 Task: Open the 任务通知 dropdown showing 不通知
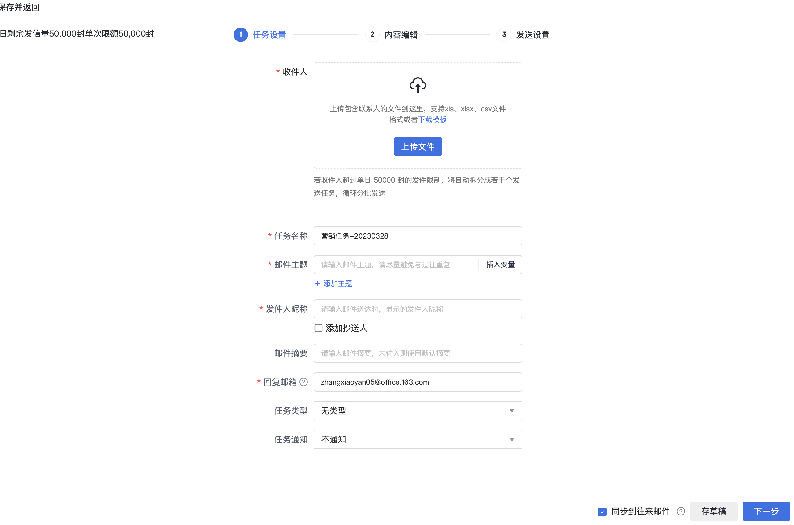(418, 439)
